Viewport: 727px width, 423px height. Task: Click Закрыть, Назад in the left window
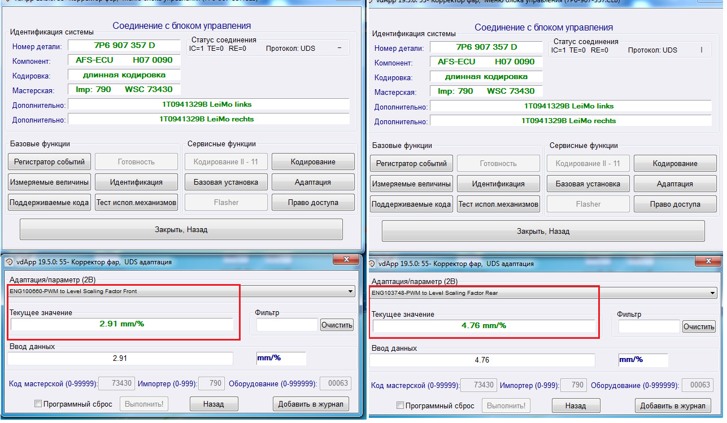pos(181,230)
